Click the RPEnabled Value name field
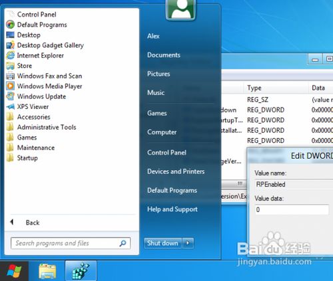This screenshot has height=281, width=333. coord(294,184)
